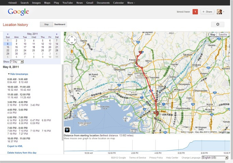Click the 4:54 PM timestamp

[12, 113]
